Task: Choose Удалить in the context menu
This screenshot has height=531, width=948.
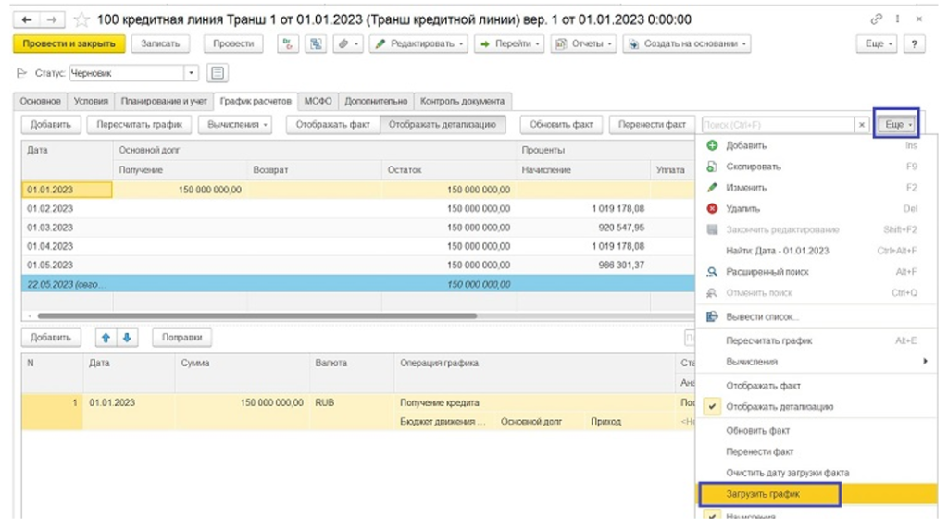Action: (742, 209)
